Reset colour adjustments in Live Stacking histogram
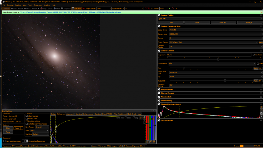The height and width of the screenshot is (148, 263). tap(154, 142)
